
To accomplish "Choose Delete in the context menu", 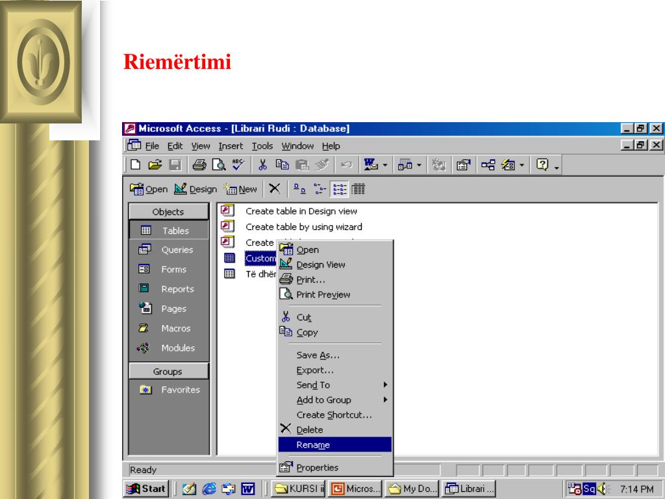I will (334, 429).
